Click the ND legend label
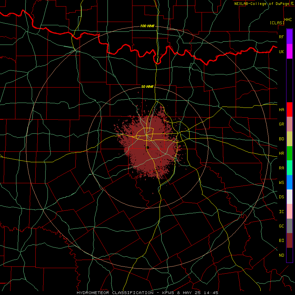This screenshot has width=295, height=295. (x=282, y=255)
